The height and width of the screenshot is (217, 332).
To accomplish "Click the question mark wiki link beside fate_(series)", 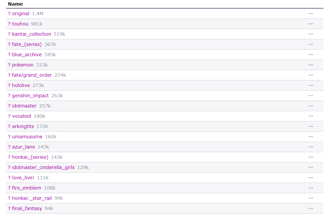I will [9, 44].
